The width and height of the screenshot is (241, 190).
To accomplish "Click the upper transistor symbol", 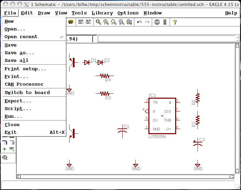I will 73,63.
